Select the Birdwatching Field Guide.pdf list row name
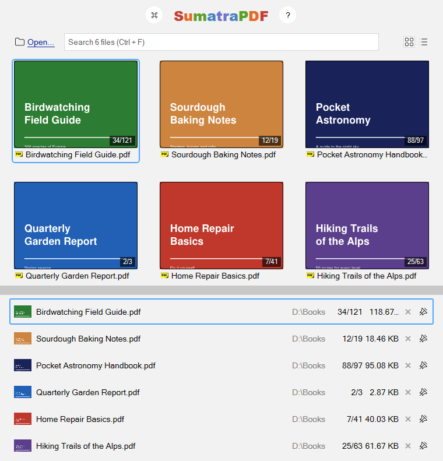The image size is (443, 461). click(x=88, y=312)
